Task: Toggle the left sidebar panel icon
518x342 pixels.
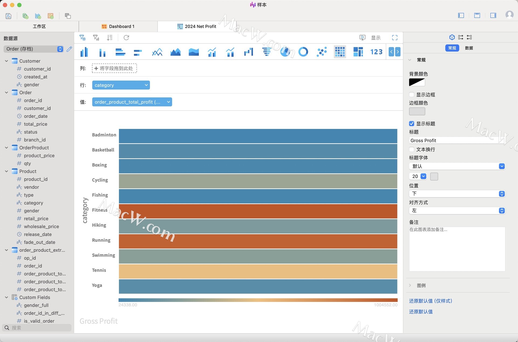Action: coord(461,15)
